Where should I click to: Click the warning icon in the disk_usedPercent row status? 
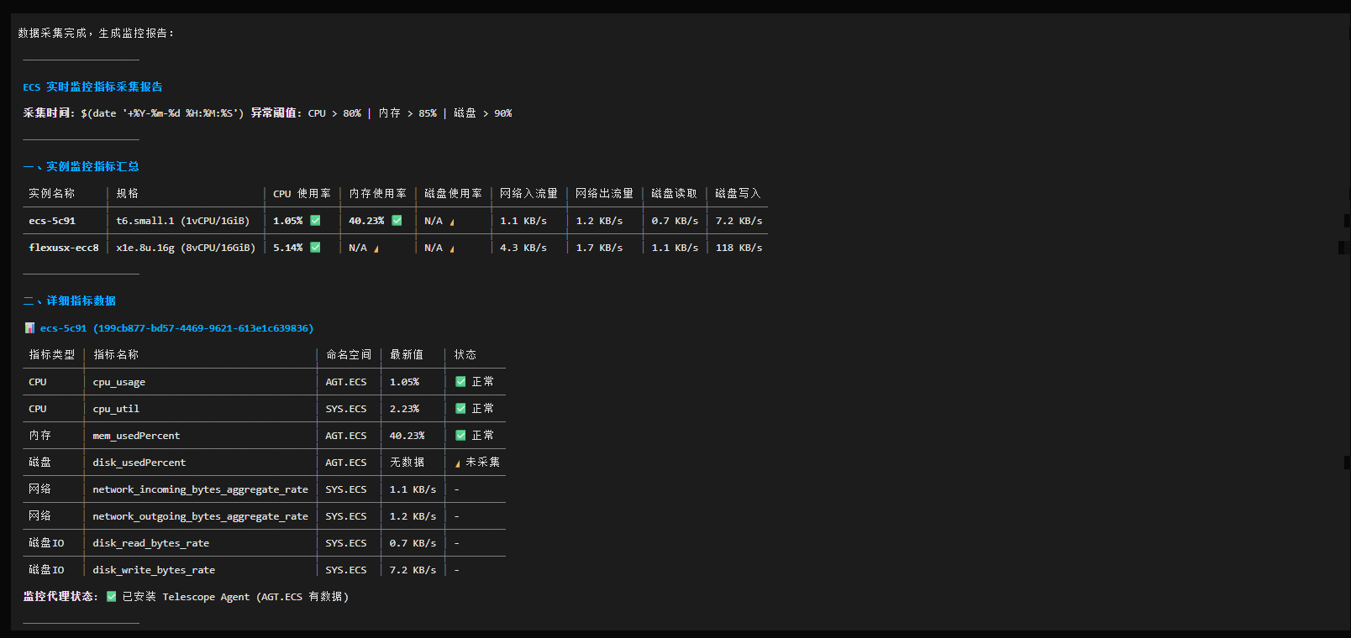tap(458, 463)
